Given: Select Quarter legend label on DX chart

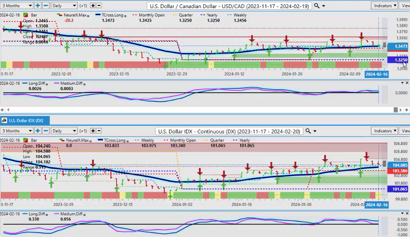Looking at the screenshot, I should (x=217, y=140).
